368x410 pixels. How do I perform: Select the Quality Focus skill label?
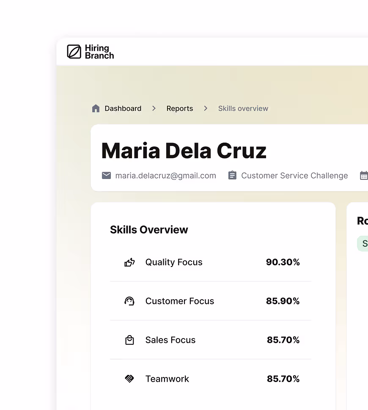174,262
